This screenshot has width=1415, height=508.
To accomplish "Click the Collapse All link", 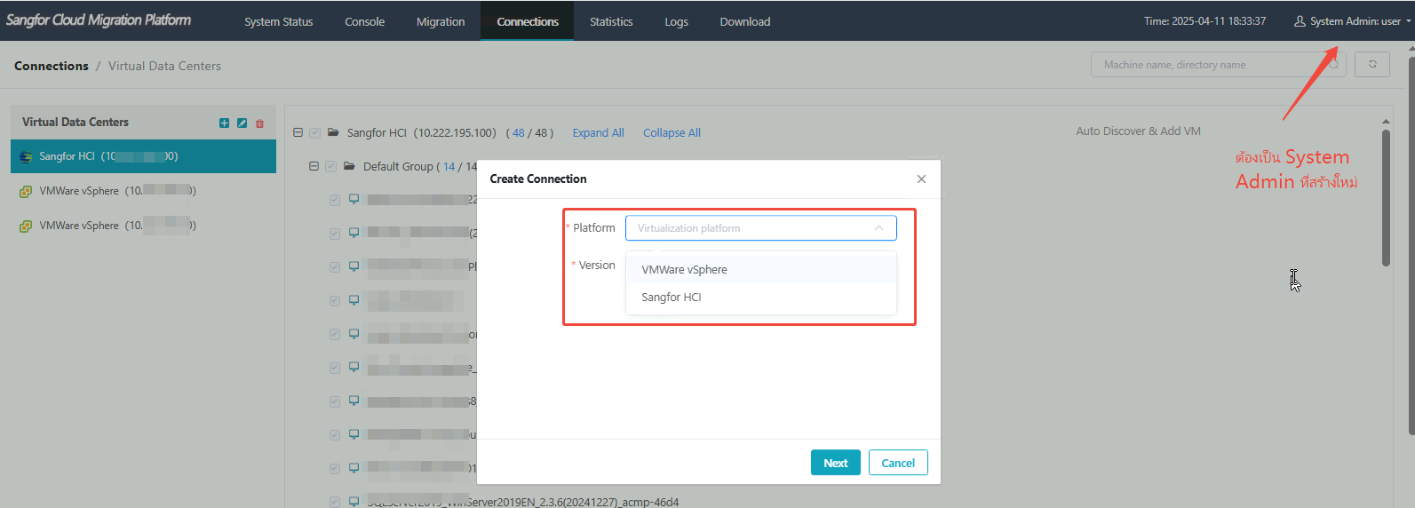I will click(672, 132).
